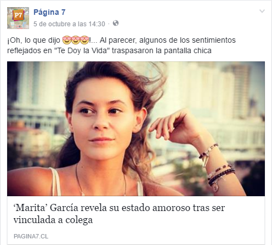The width and height of the screenshot is (272, 245).
Task: Open the Página 7 profile avatar
Action: (x=18, y=18)
